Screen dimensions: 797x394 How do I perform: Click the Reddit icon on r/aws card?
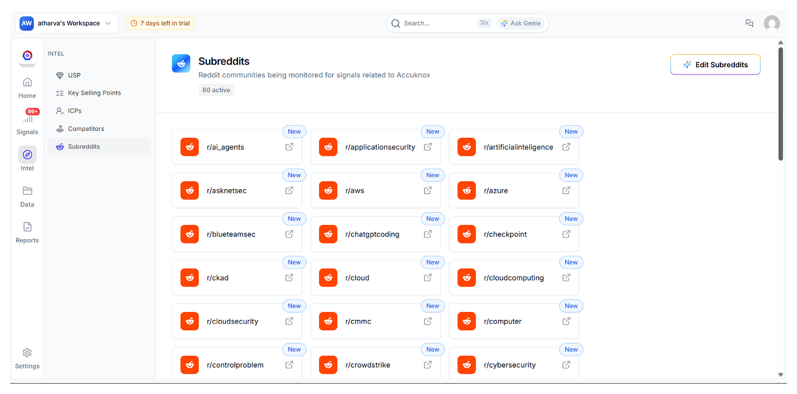coord(328,190)
